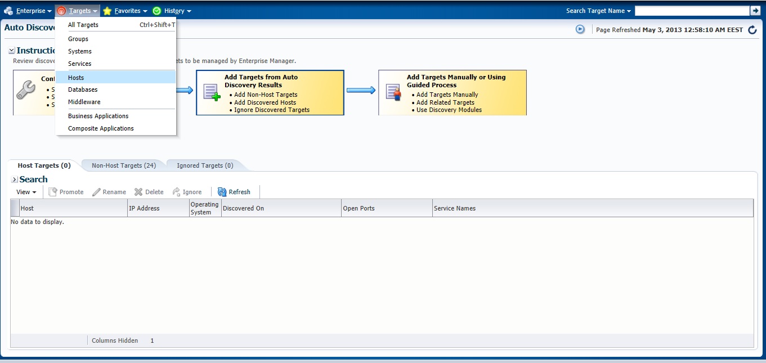Click the search go arrow button
Image resolution: width=766 pixels, height=363 pixels.
click(755, 11)
